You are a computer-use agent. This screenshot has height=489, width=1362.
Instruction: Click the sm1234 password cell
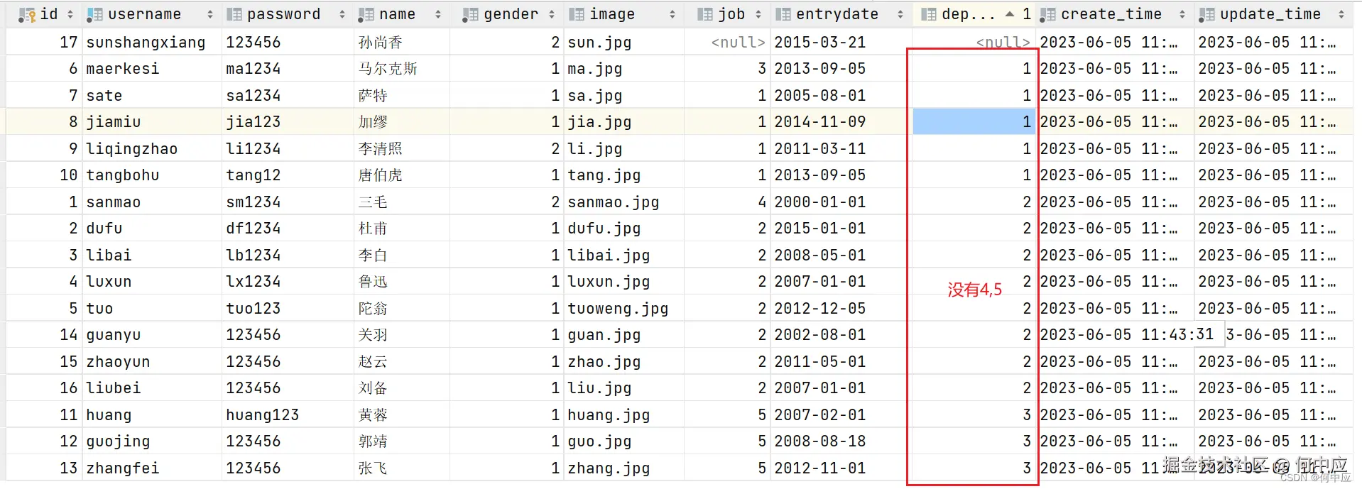pyautogui.click(x=288, y=202)
